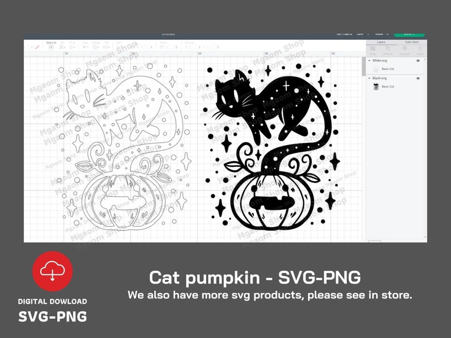Open the Arrange dropdown
Screen dimensions: 451x338
[96, 47]
